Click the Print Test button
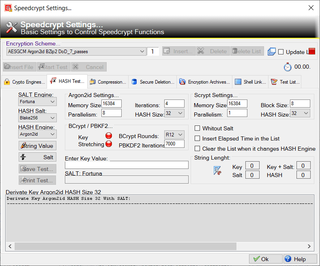Screen dimensions: 320x266 37,180
